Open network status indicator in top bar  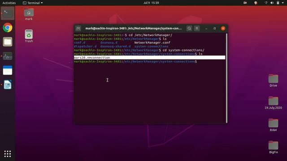coord(266,3)
